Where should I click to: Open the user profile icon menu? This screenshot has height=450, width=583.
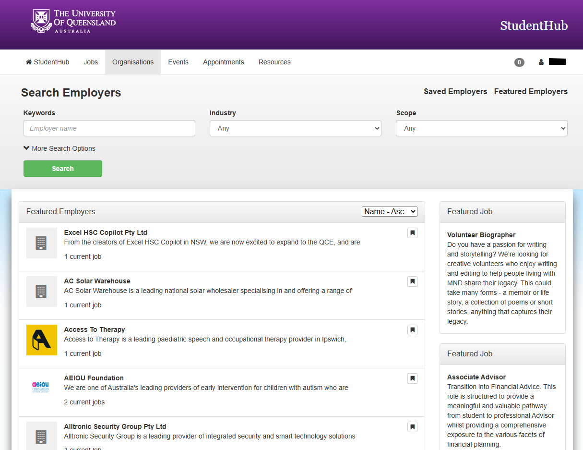541,62
